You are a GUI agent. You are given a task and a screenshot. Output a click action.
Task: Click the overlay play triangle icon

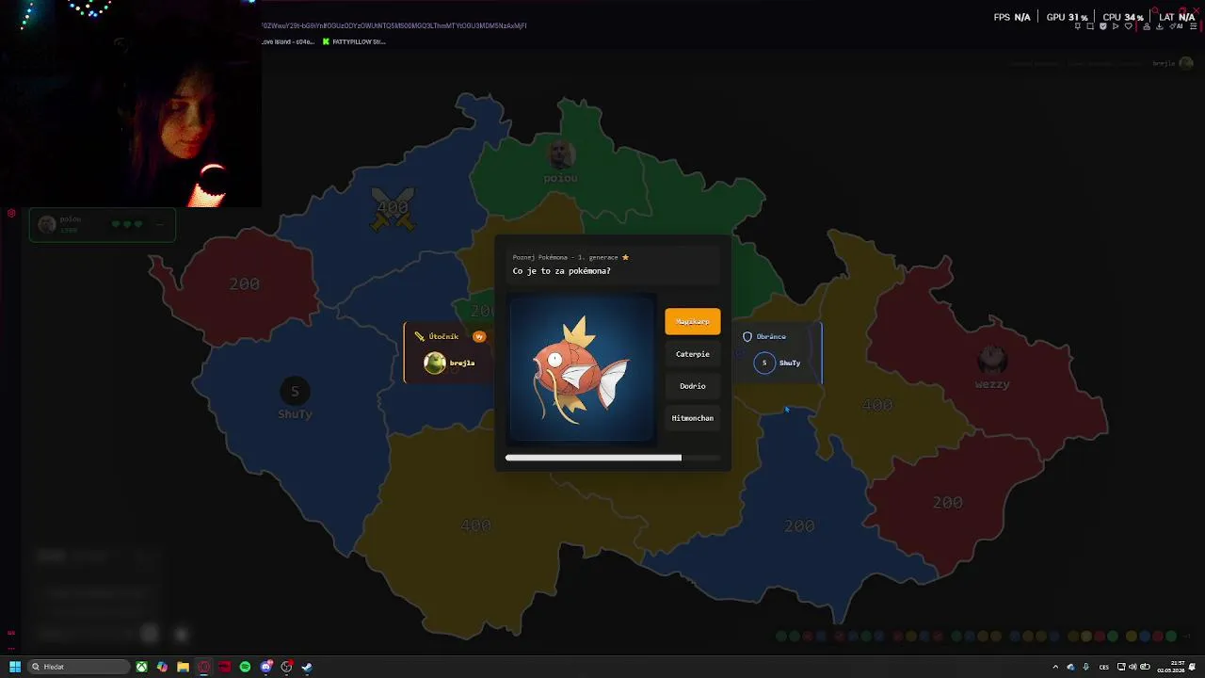1116,26
